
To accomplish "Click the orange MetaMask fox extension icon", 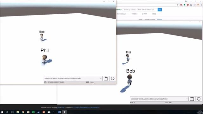I will [198, 5].
